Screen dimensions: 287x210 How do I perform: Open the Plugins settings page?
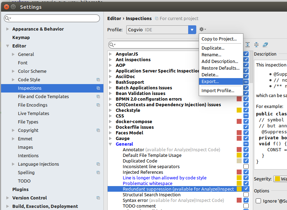[x=20, y=190]
